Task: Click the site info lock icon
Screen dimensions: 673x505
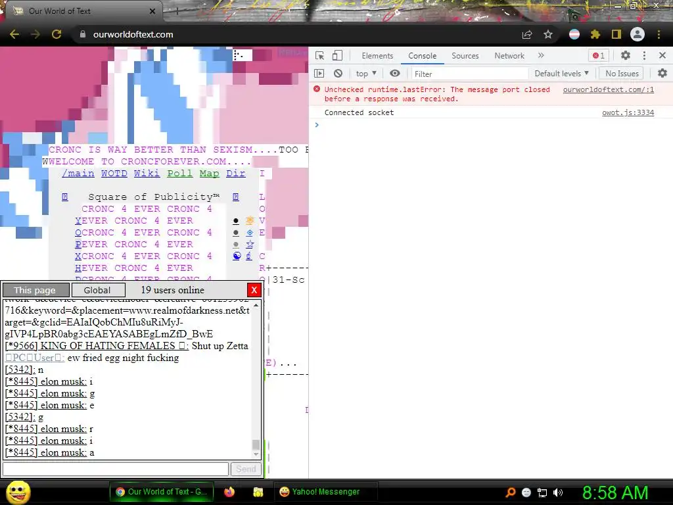Action: coord(82,34)
